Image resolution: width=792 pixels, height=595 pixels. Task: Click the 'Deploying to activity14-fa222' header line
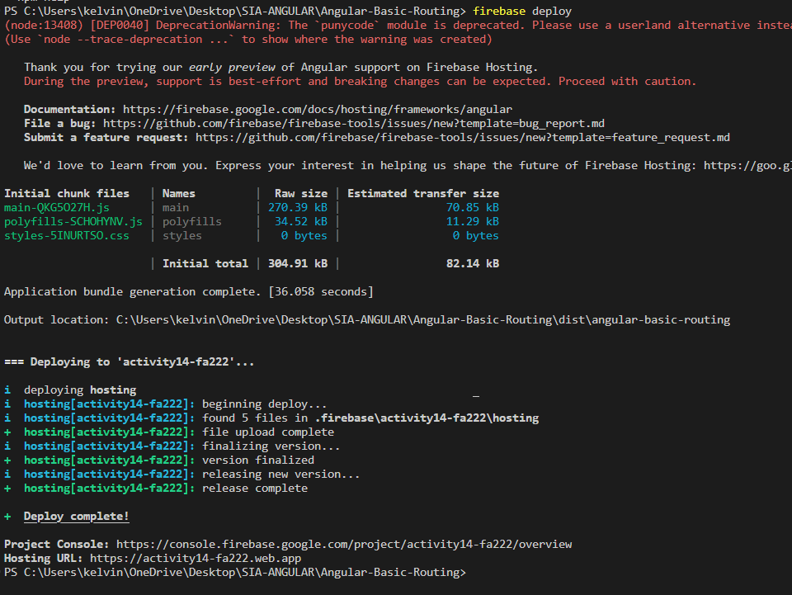[129, 362]
